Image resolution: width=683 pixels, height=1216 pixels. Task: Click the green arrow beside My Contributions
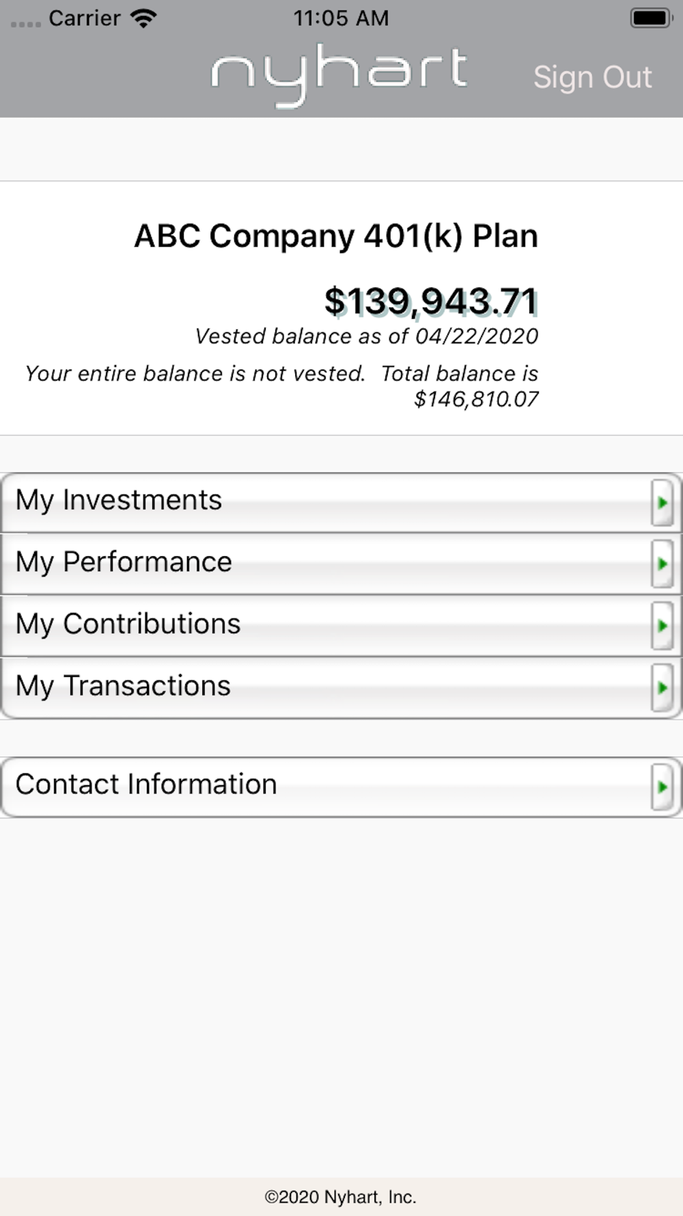pyautogui.click(x=662, y=626)
